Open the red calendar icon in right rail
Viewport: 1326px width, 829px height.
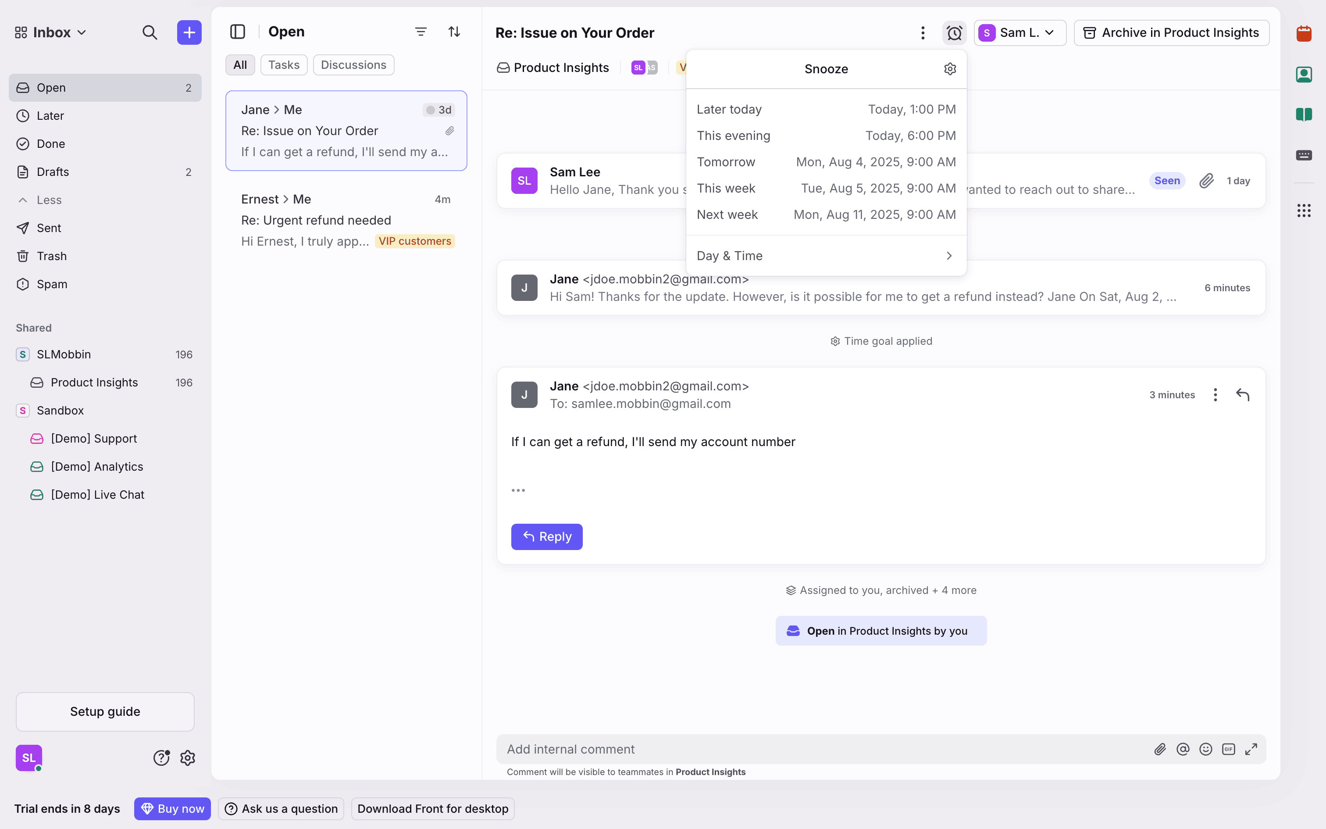[x=1304, y=34]
